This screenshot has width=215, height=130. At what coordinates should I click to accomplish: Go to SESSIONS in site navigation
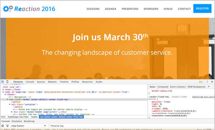pyautogui.click(x=93, y=9)
